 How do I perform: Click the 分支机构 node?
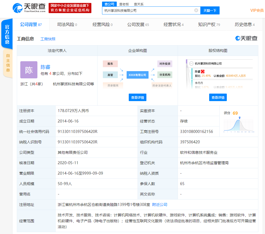pos(165,75)
